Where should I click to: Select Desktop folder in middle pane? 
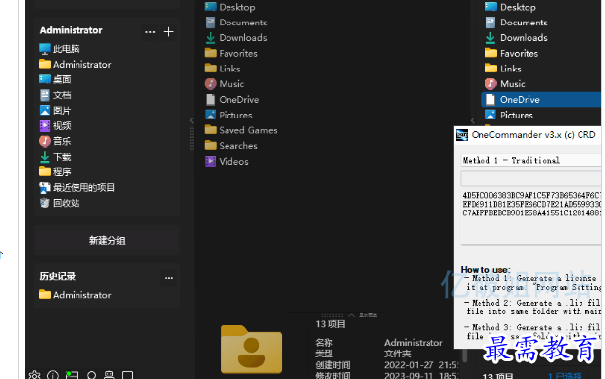coord(230,7)
